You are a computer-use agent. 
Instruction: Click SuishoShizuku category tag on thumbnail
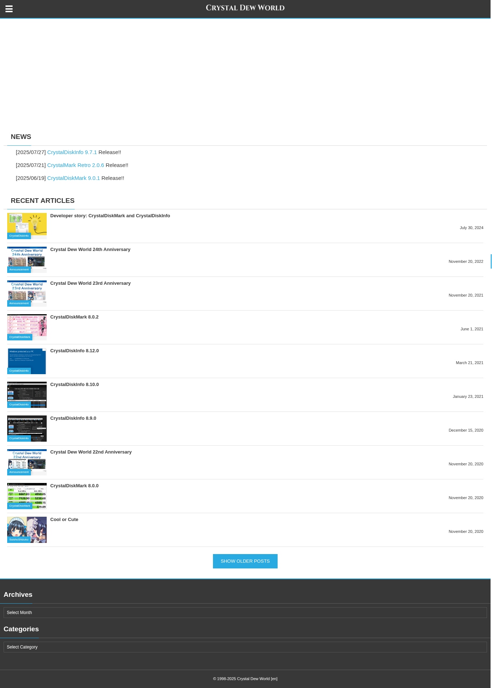(x=19, y=540)
